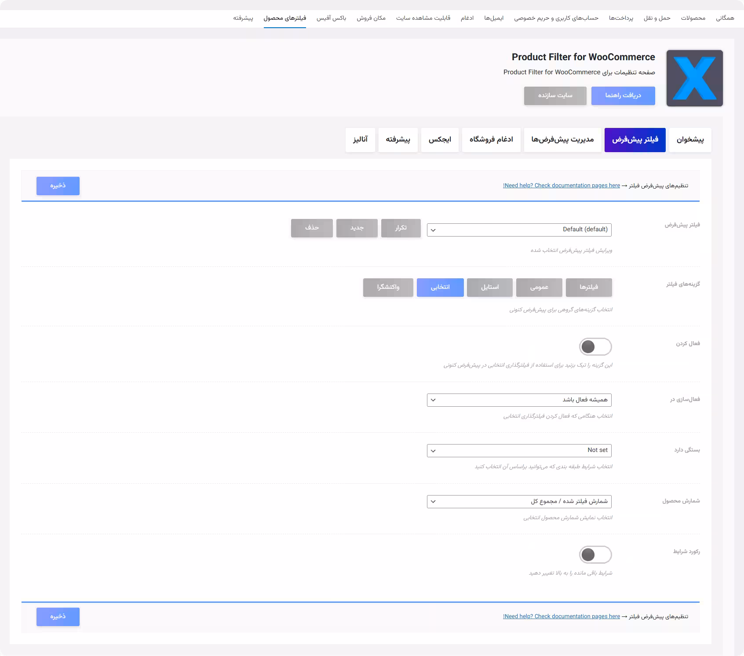Image resolution: width=744 pixels, height=656 pixels.
Task: Select the ایمیل‌ها tab
Action: (x=494, y=18)
